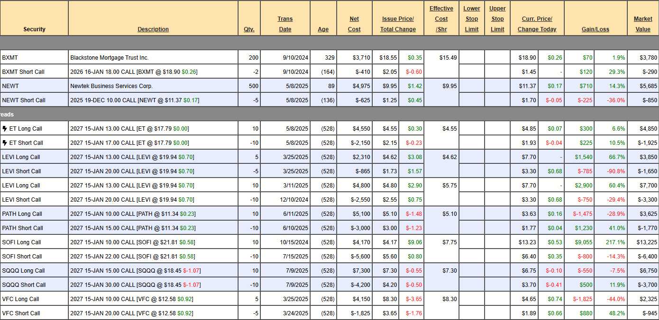
Task: Sort by the Description column header
Action: 153,29
